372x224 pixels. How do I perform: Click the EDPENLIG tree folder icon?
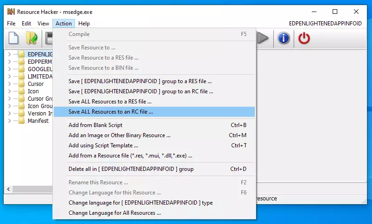pyautogui.click(x=22, y=54)
